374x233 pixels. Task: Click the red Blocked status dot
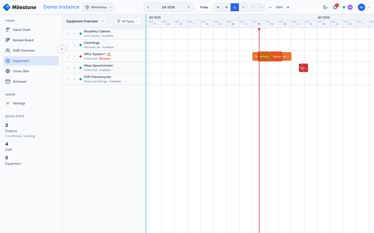pyautogui.click(x=81, y=56)
